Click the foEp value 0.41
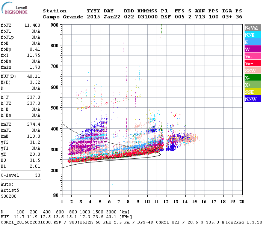Viewport: 263px width, 225px height. point(35,49)
